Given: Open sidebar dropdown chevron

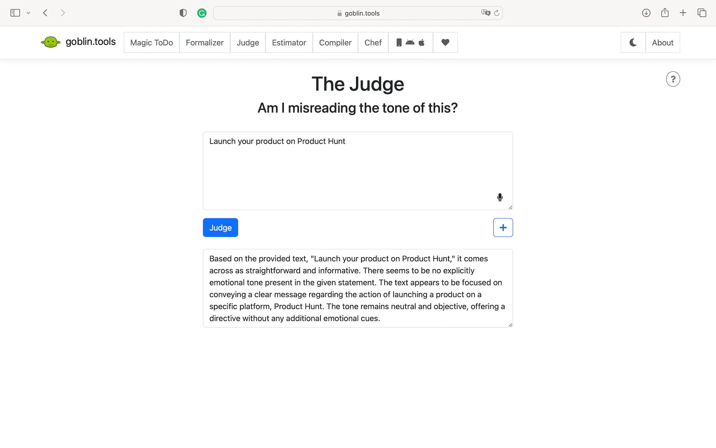Looking at the screenshot, I should click(x=28, y=13).
